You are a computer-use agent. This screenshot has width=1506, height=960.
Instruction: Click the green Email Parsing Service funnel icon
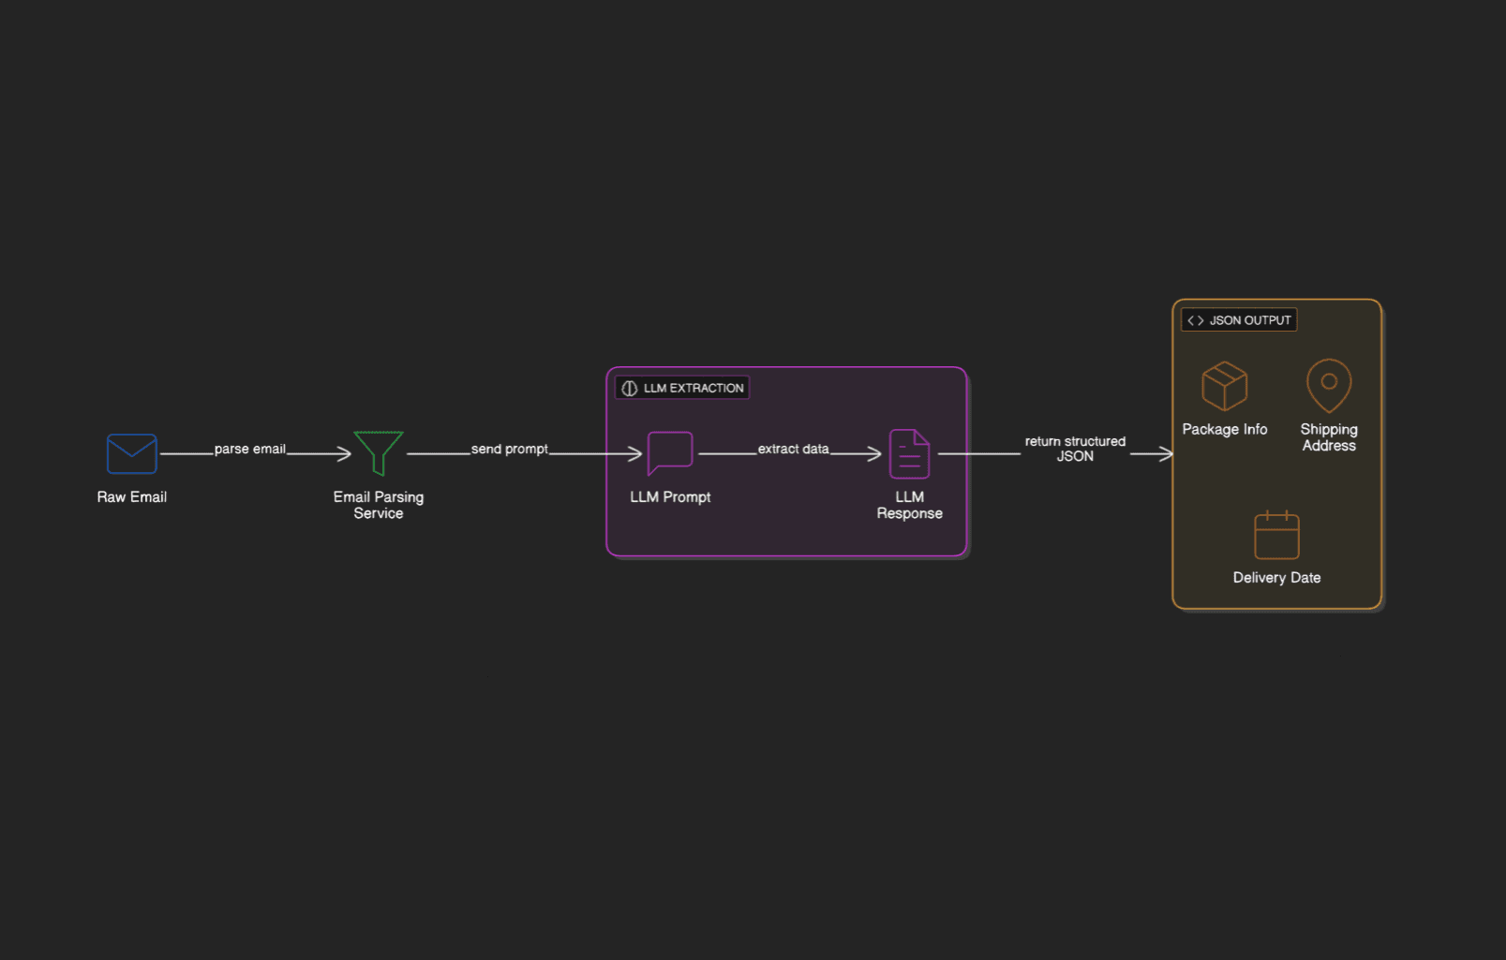379,452
